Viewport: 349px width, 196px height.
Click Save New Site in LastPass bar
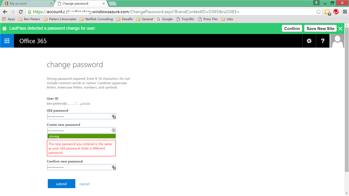(x=320, y=29)
